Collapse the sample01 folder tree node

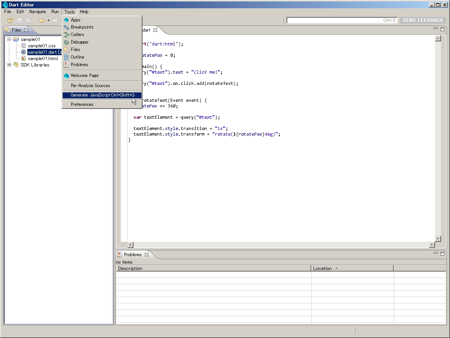(x=9, y=39)
